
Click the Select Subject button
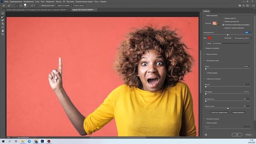pos(64,6)
